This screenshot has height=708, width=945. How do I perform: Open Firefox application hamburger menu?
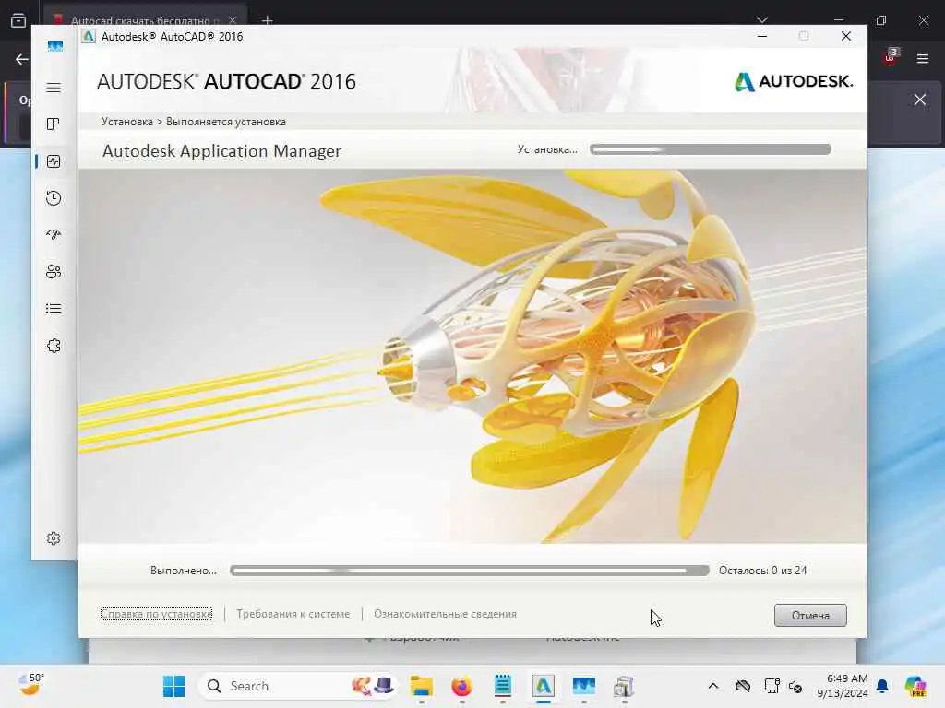click(923, 58)
